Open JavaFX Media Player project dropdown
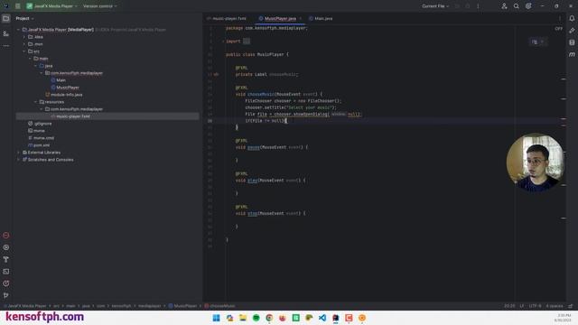 click(x=51, y=6)
